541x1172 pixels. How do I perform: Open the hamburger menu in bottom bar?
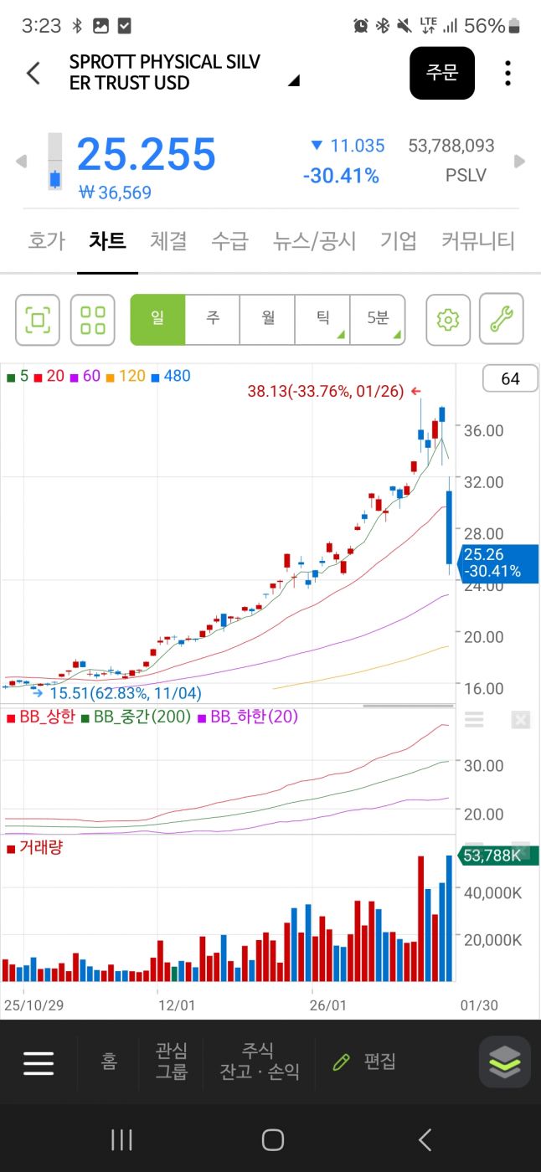39,1062
